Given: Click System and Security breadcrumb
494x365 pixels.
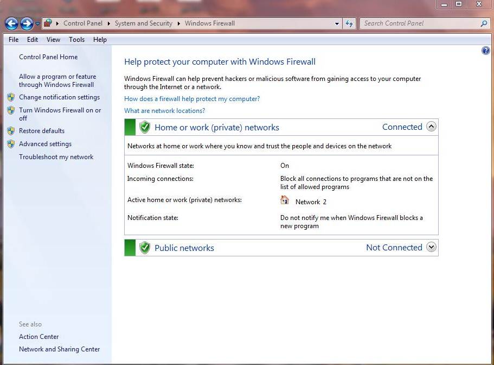Looking at the screenshot, I should pyautogui.click(x=143, y=23).
